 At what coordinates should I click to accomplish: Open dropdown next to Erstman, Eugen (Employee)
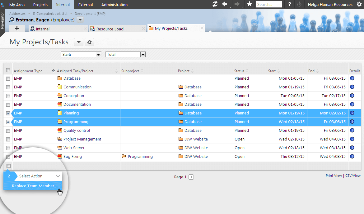80,20
